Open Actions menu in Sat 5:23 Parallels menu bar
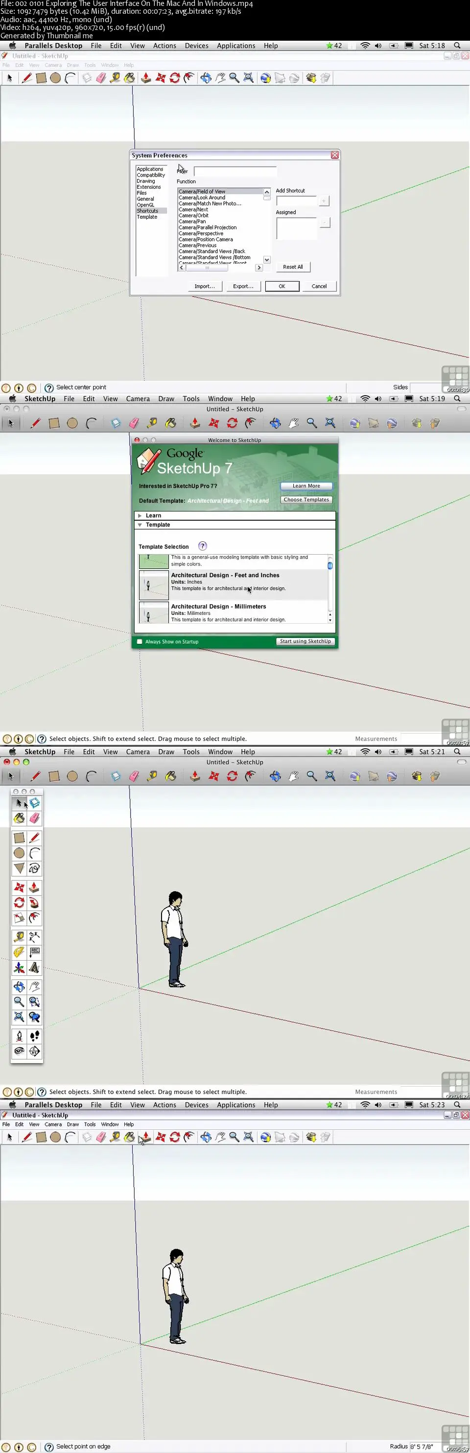The image size is (470, 1453). tap(164, 1105)
